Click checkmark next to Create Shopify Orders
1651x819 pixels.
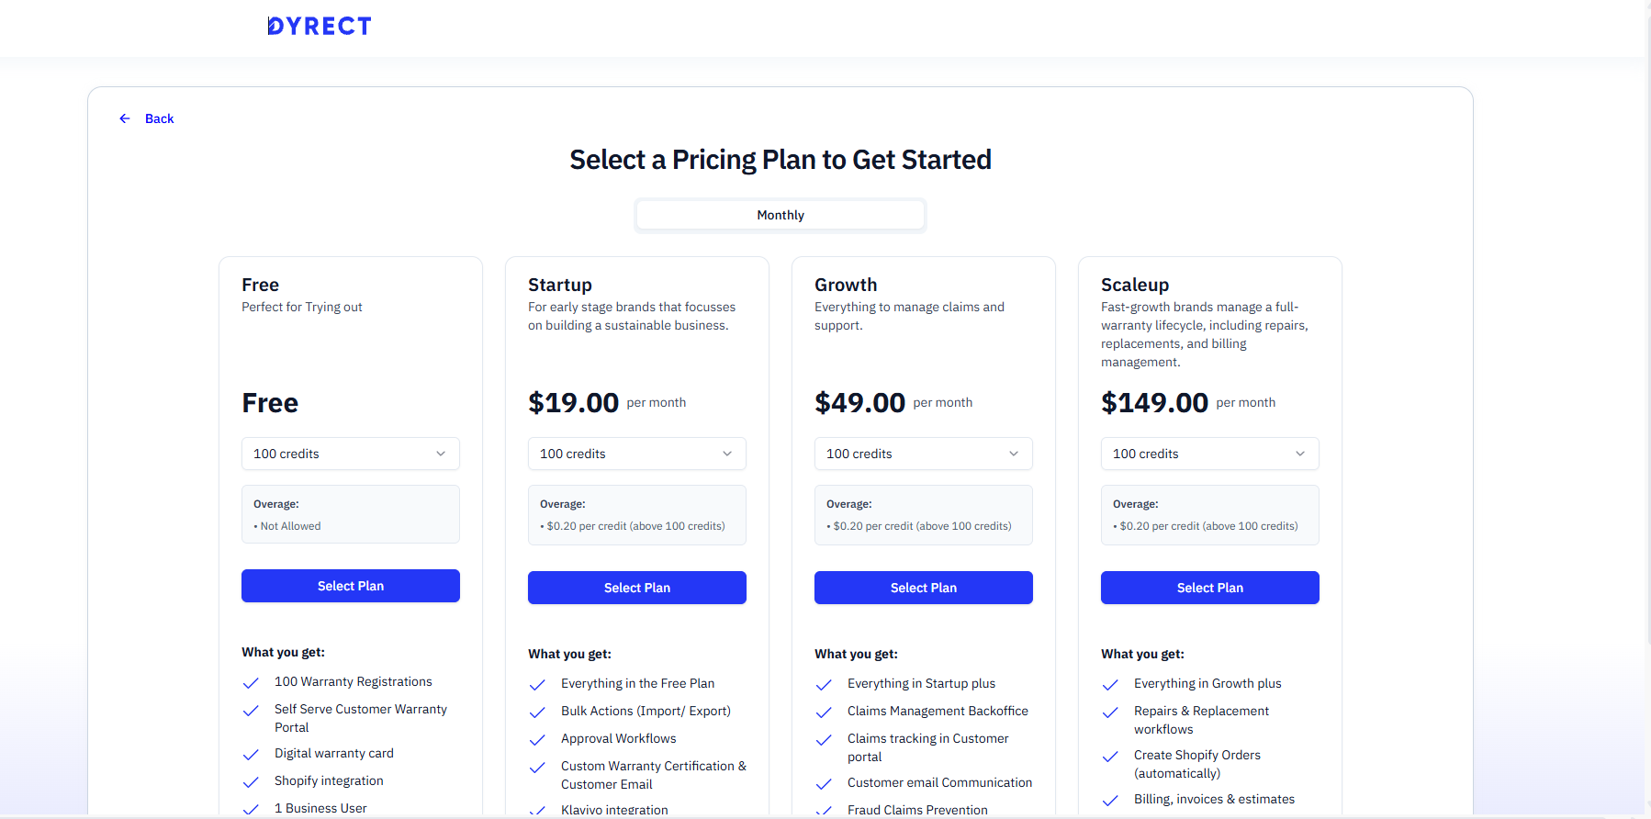tap(1110, 757)
